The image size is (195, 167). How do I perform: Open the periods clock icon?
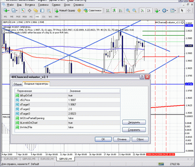pyautogui.click(x=164, y=11)
